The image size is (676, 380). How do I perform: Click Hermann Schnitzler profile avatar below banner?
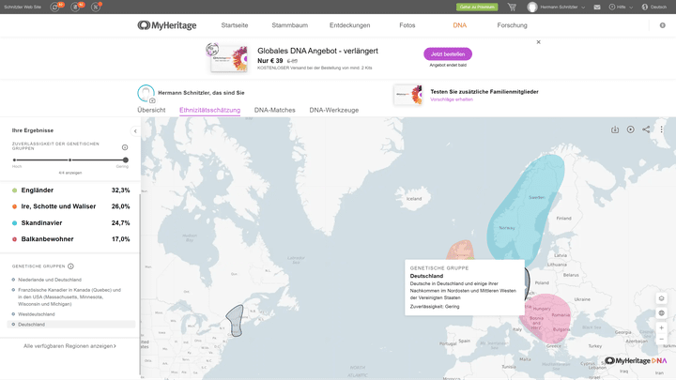[x=146, y=93]
